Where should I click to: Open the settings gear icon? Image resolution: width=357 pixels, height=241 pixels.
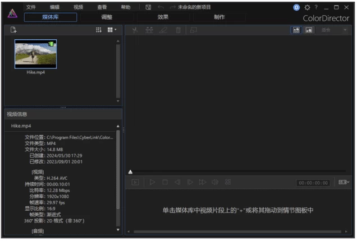(x=307, y=7)
